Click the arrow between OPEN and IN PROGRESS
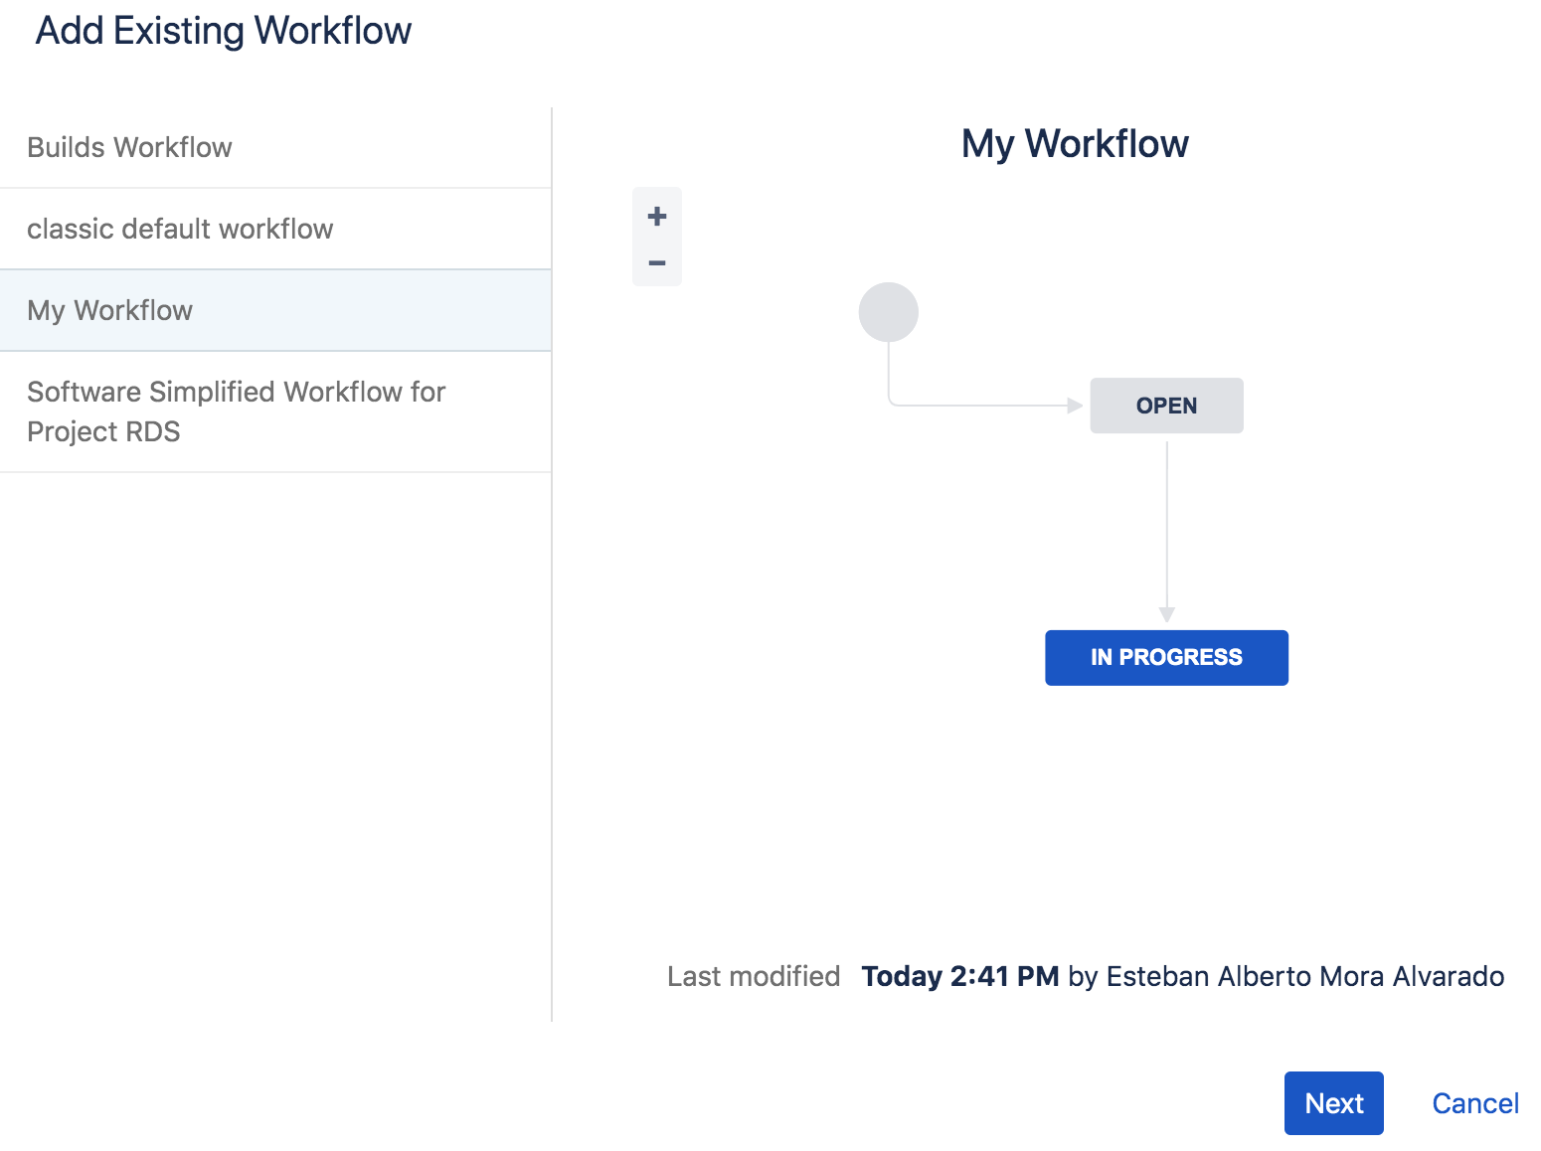The image size is (1541, 1151). click(x=1166, y=527)
